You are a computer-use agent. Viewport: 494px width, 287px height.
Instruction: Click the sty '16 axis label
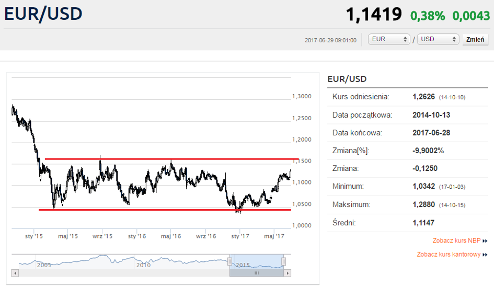tap(137, 236)
